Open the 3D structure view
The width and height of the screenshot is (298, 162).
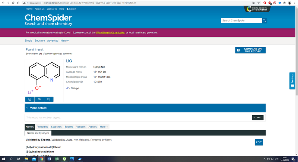pyautogui.click(x=39, y=99)
